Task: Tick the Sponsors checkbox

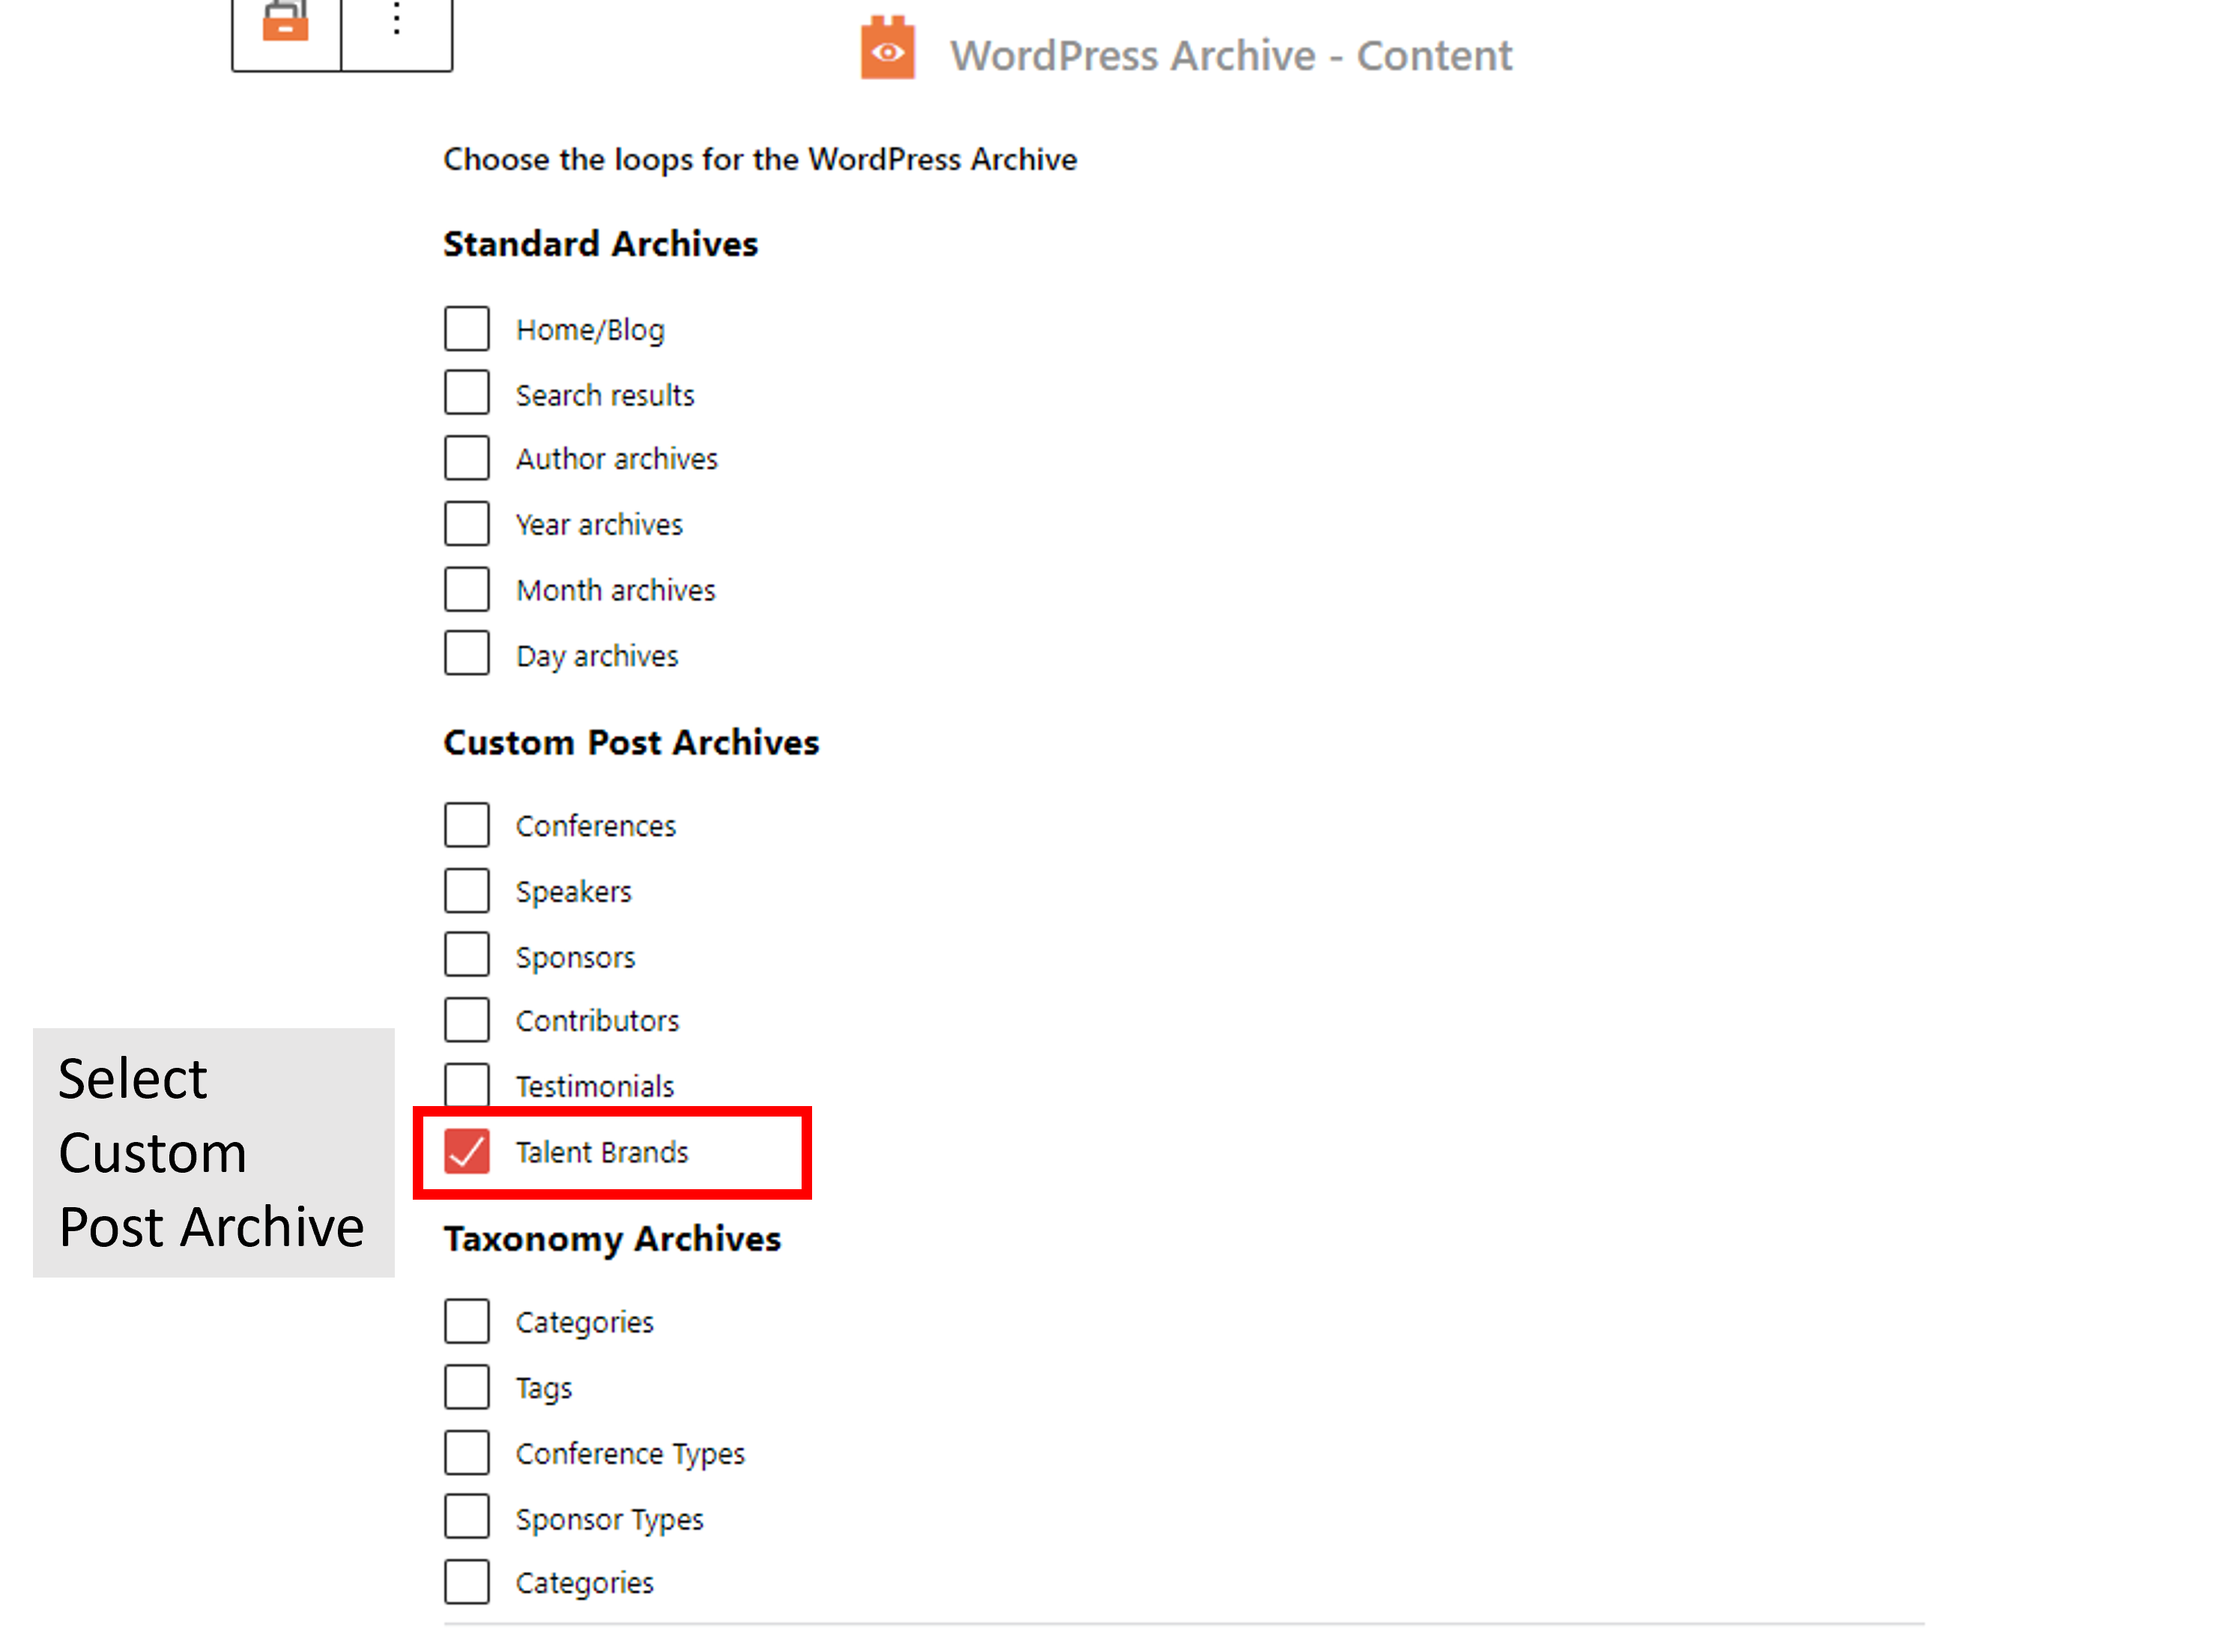Action: coord(467,955)
